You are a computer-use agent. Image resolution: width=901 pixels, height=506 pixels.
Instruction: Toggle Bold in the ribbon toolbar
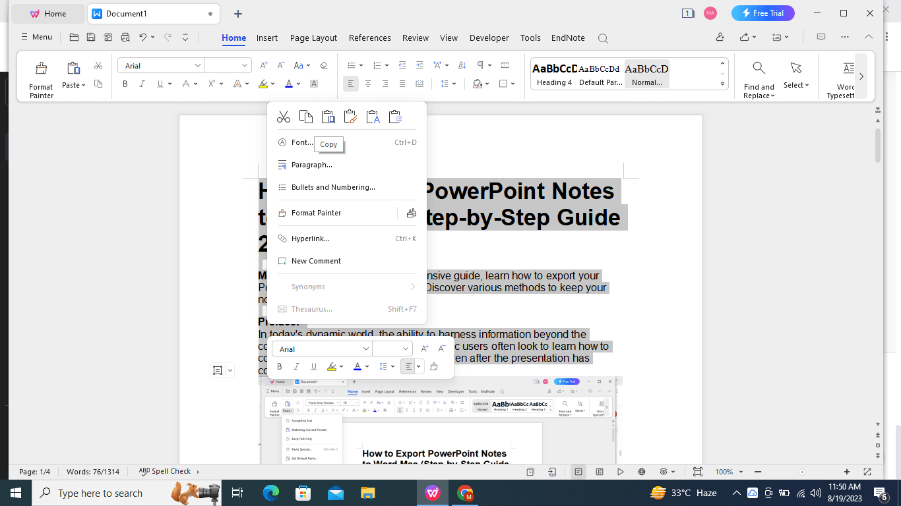[x=125, y=84]
